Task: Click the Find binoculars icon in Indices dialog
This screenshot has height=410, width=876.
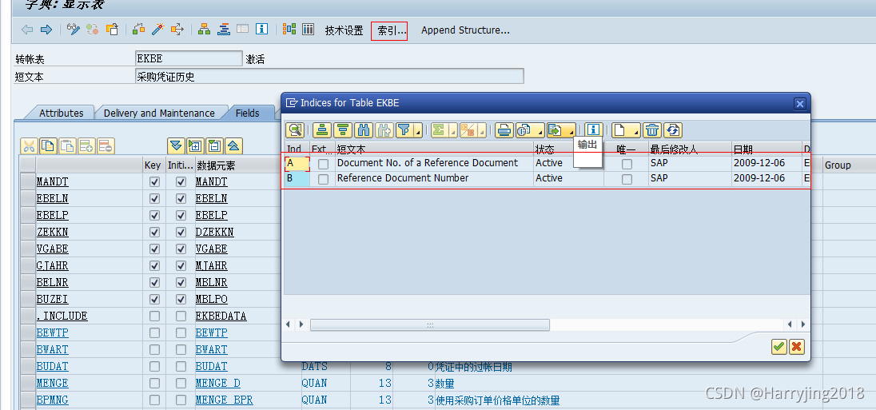Action: pos(364,130)
